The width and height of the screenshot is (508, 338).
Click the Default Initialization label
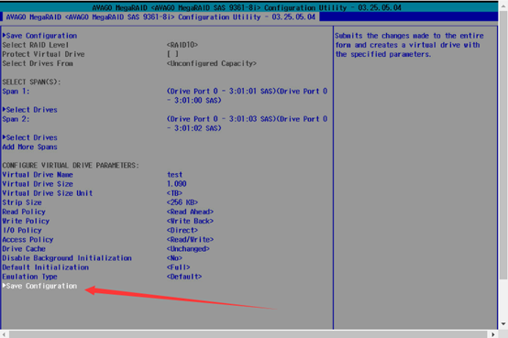[45, 267]
